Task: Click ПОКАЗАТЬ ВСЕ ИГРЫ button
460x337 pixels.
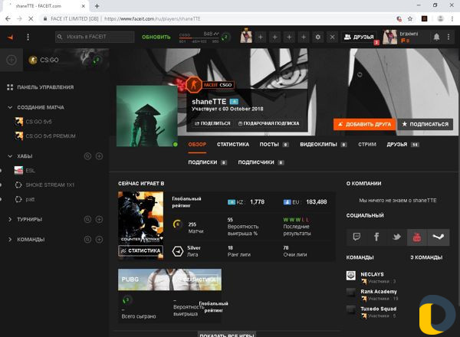Action: click(x=227, y=335)
